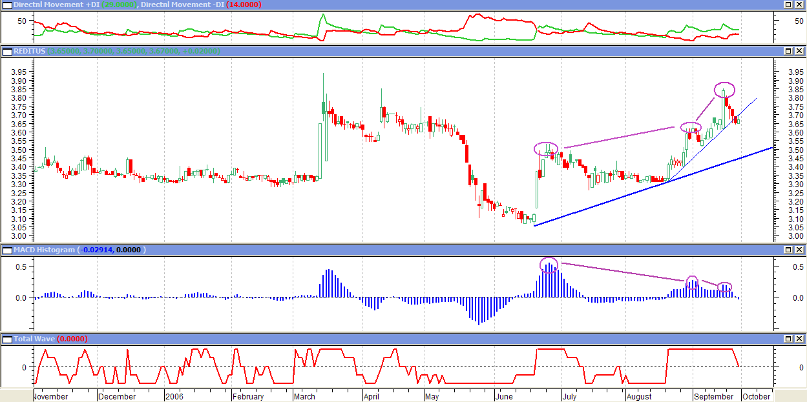Click the September date label
807x402 pixels.
coord(715,396)
